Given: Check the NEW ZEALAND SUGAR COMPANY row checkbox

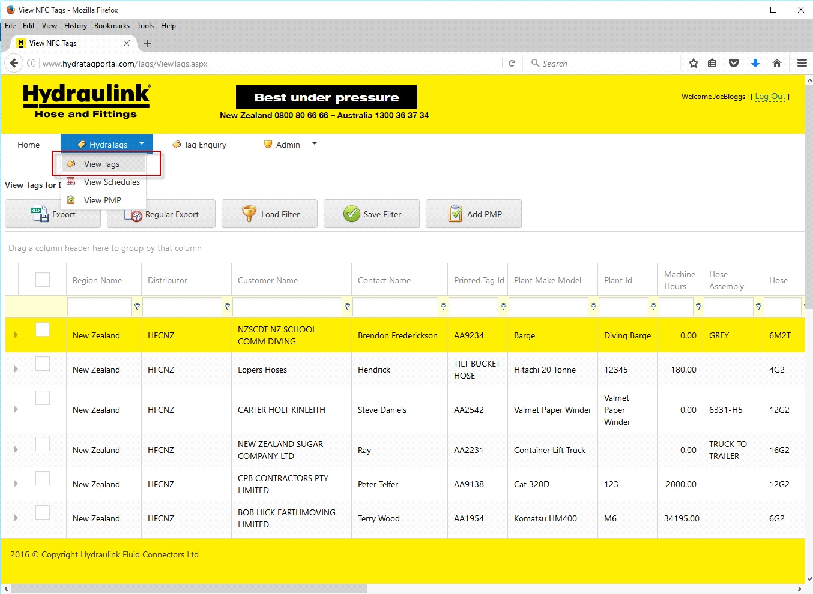Looking at the screenshot, I should pos(43,444).
